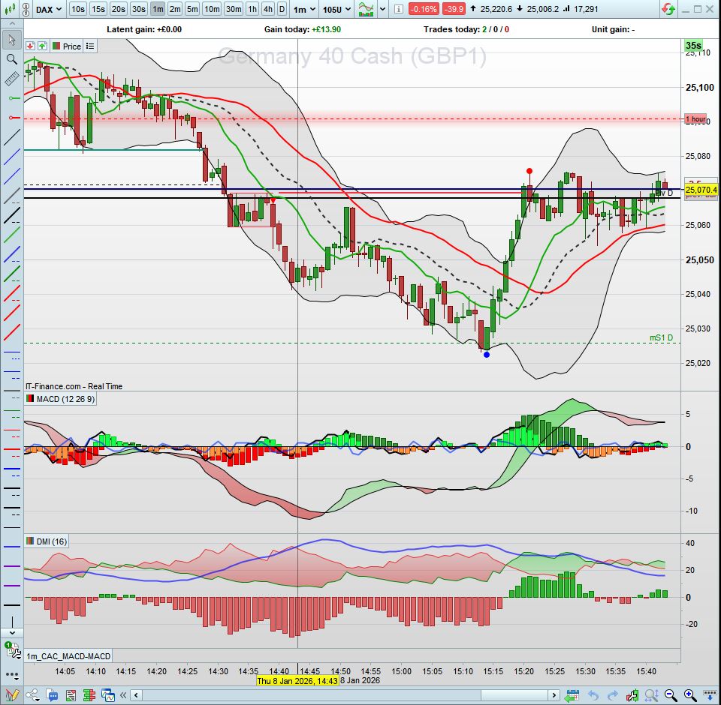Expand drawing toolbar with bottom chevron
The width and height of the screenshot is (721, 705).
(12, 632)
